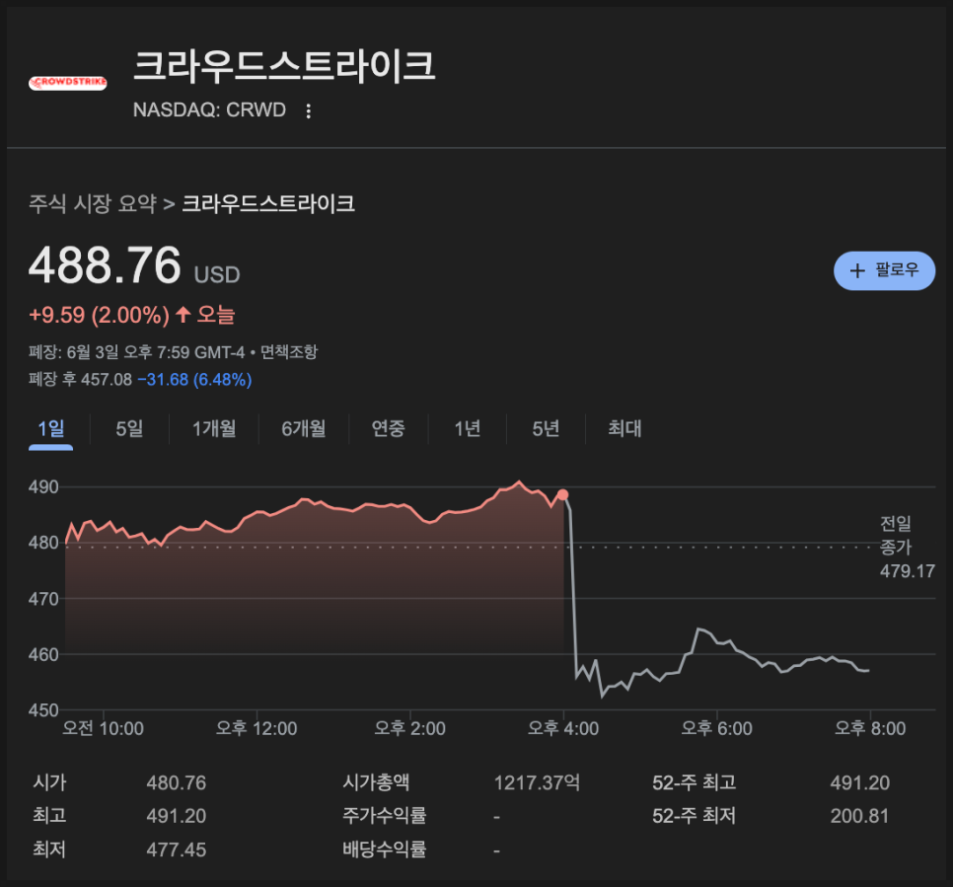Viewport: 953px width, 887px height.
Task: Click the +9.59 (2.00%) daily change
Action: click(99, 315)
